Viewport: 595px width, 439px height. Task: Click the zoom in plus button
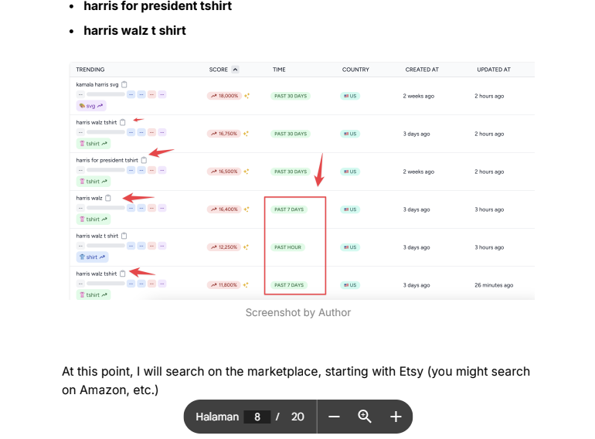pyautogui.click(x=396, y=417)
